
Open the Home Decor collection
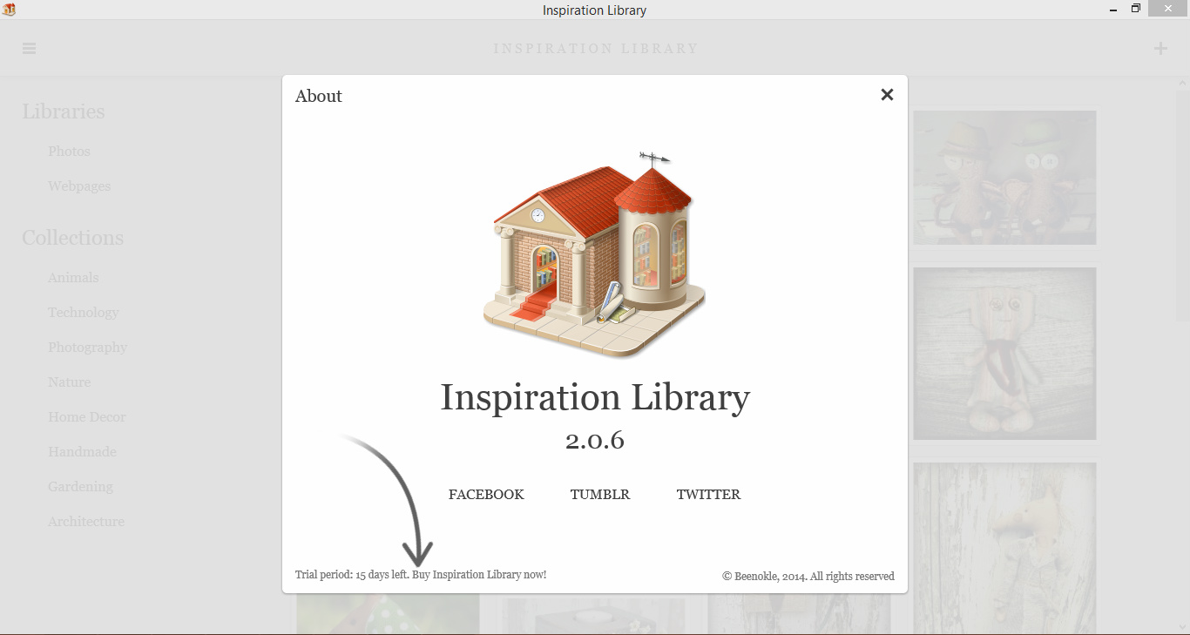pyautogui.click(x=86, y=417)
